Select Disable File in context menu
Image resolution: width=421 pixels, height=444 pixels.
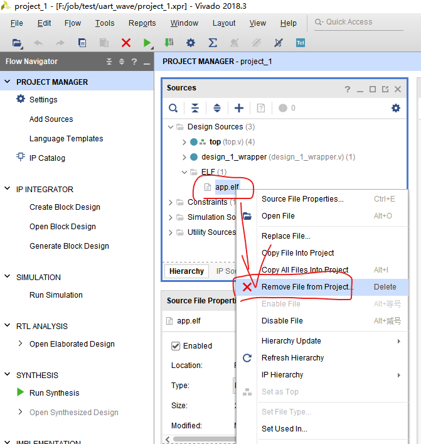tap(322, 321)
